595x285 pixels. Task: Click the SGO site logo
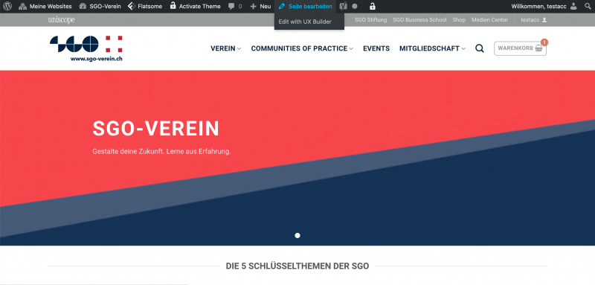86,48
